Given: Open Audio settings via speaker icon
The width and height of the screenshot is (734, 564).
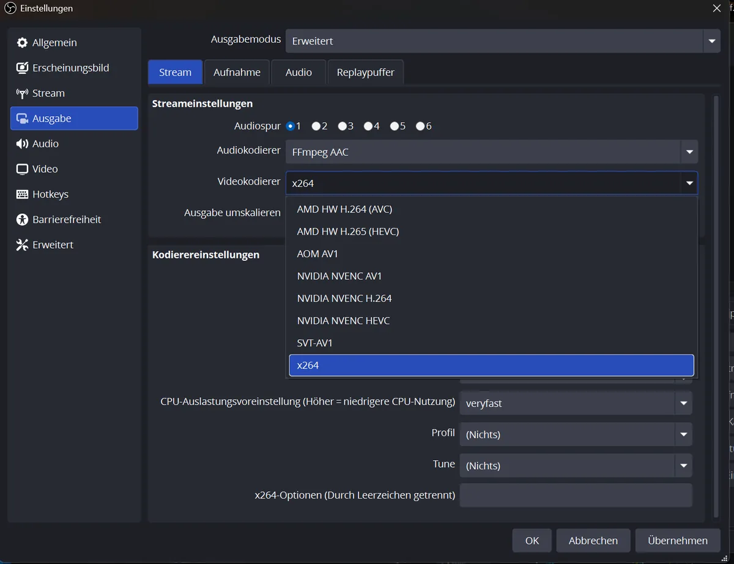Looking at the screenshot, I should click(x=22, y=144).
